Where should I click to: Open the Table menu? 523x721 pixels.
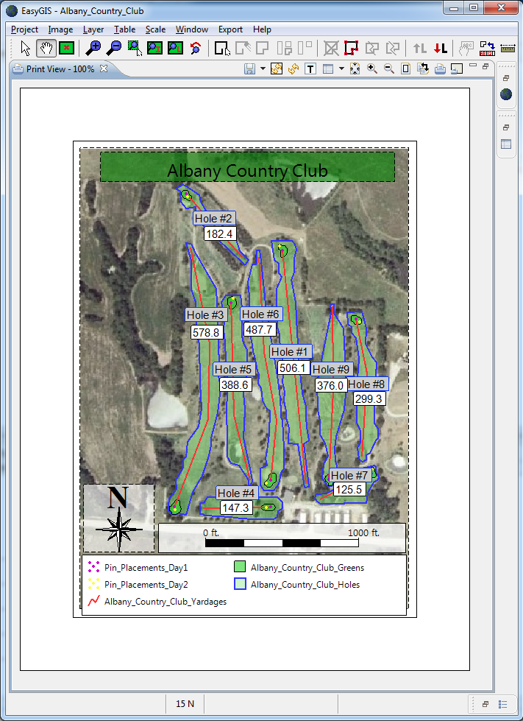click(x=124, y=29)
